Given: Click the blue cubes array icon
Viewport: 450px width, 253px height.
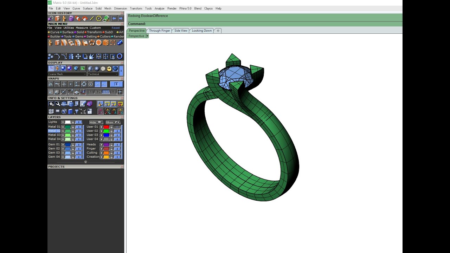Looking at the screenshot, I should (50, 56).
